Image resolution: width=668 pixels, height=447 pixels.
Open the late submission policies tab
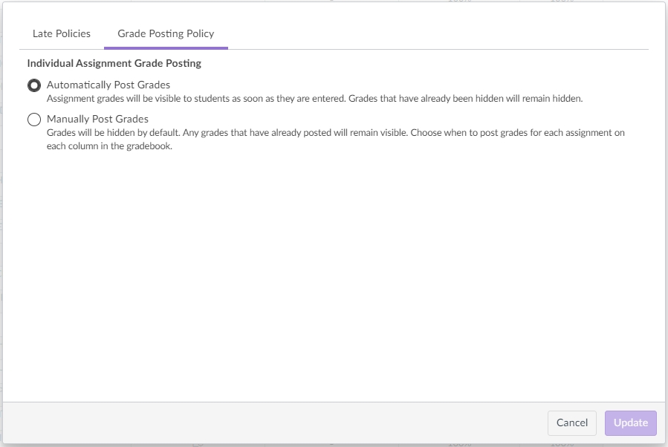tap(62, 33)
